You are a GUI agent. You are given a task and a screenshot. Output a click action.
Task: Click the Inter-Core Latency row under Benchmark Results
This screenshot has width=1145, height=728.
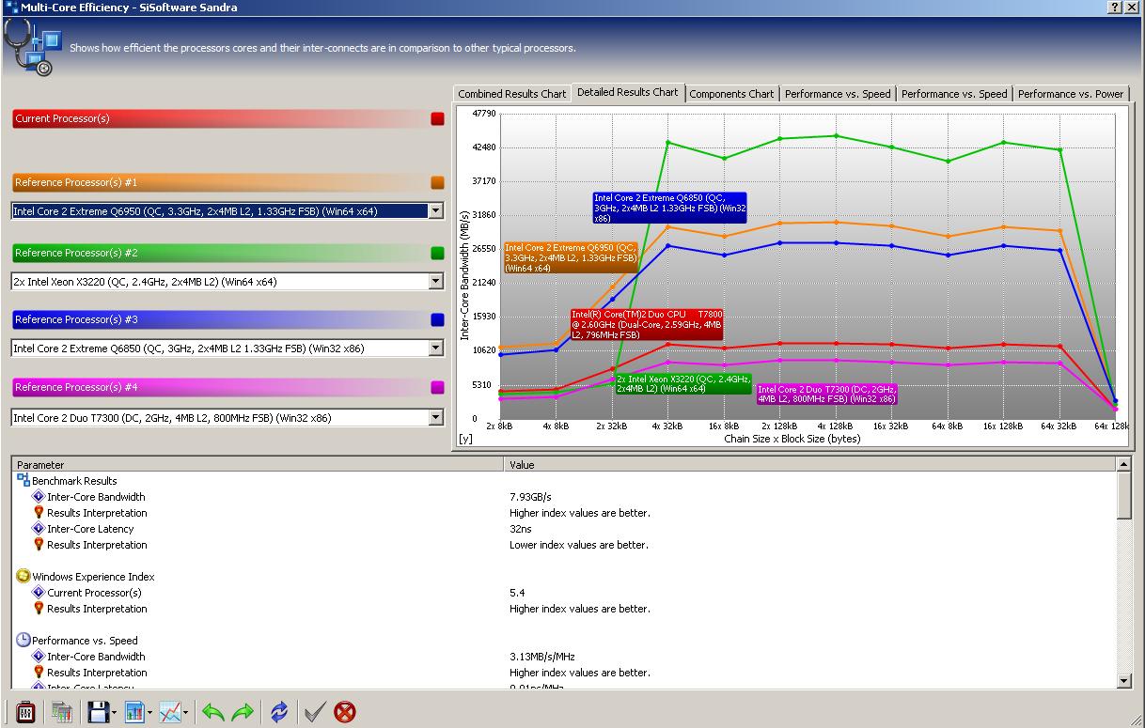coord(564,528)
